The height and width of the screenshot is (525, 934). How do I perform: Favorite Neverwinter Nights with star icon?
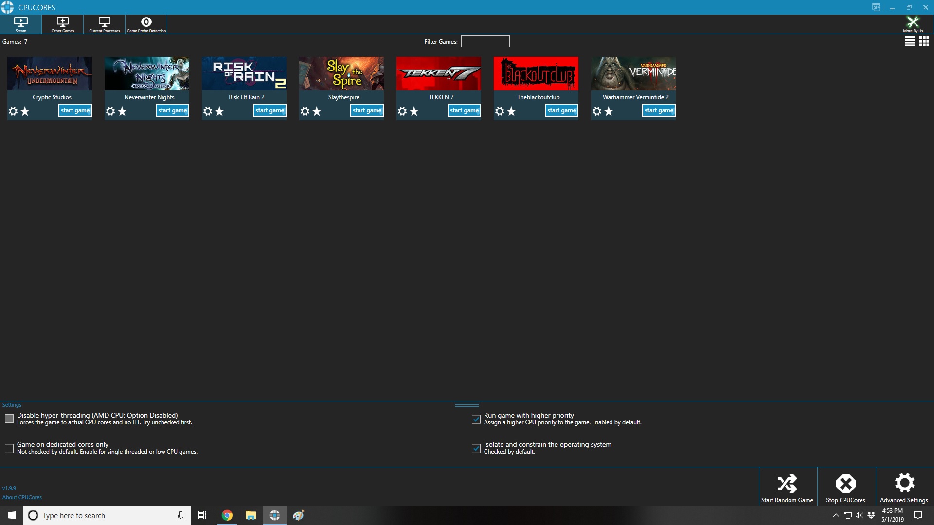coord(122,111)
